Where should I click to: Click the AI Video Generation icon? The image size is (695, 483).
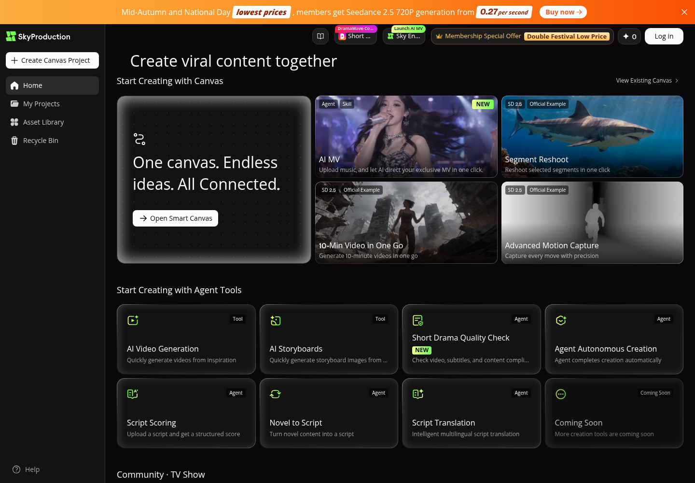(x=133, y=320)
